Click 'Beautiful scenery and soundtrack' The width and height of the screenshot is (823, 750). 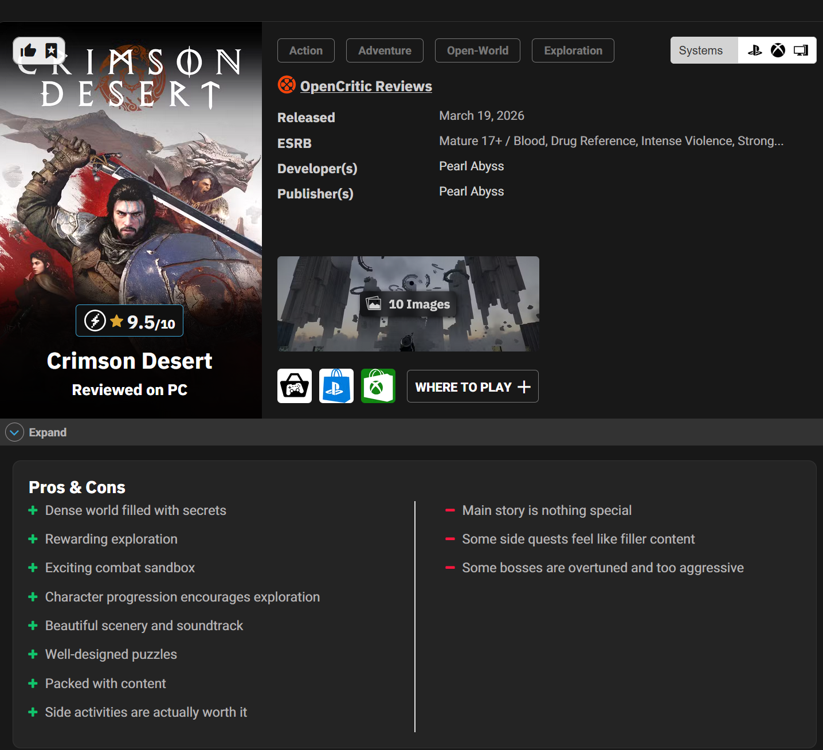pyautogui.click(x=144, y=626)
